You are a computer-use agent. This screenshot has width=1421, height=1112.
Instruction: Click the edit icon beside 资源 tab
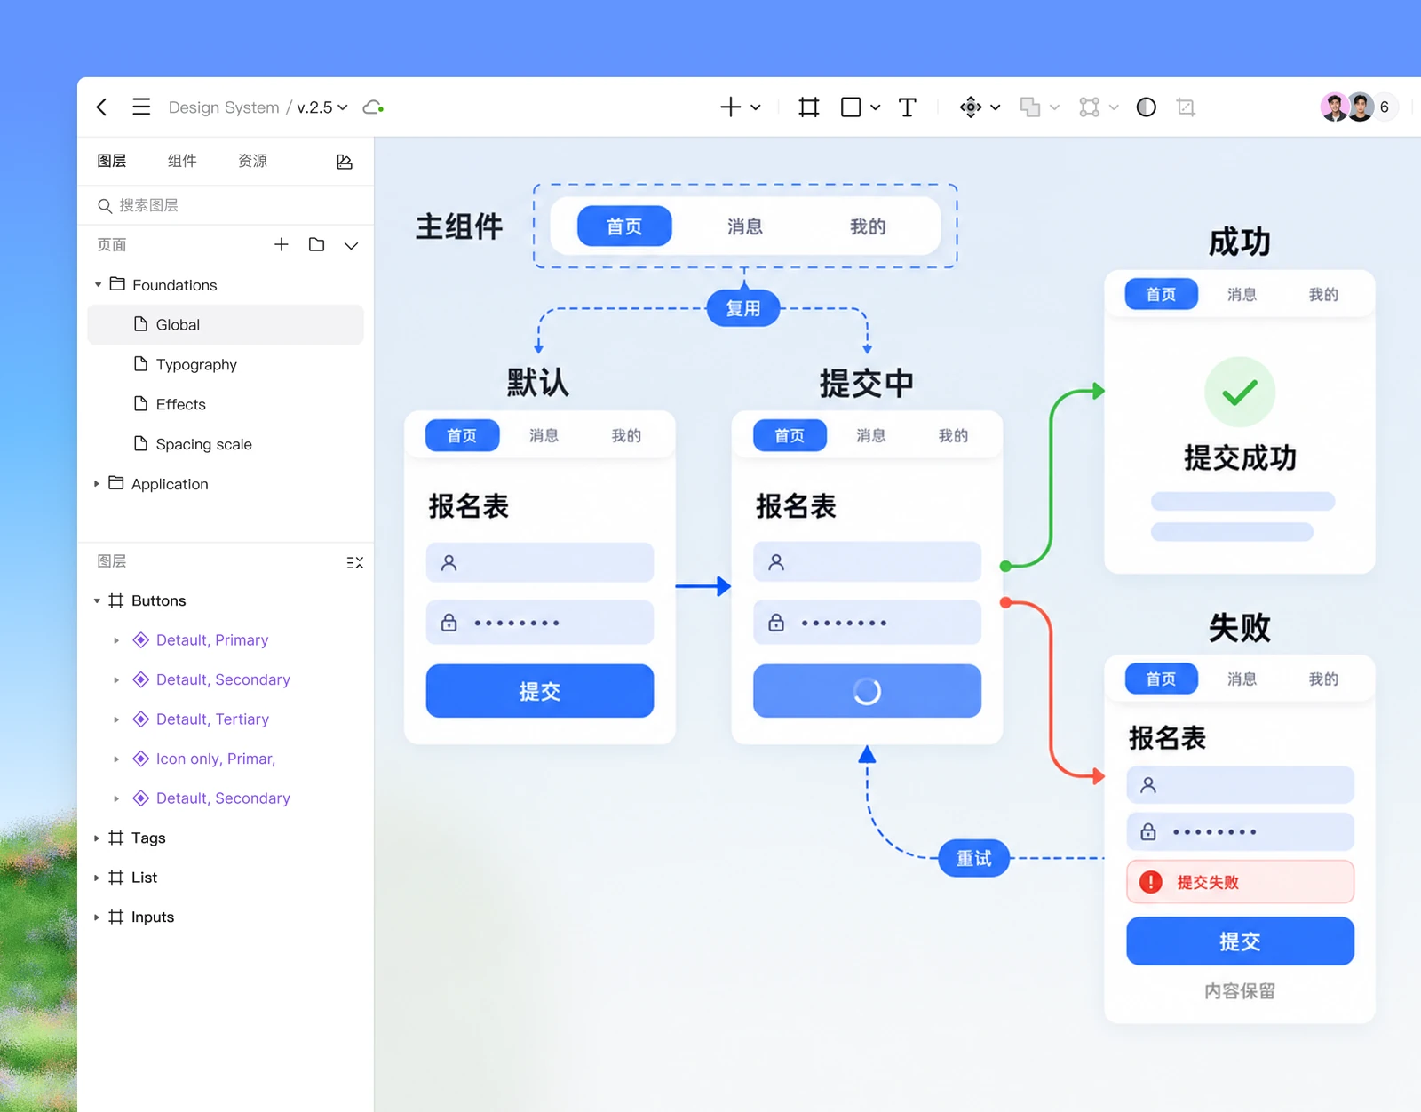tap(345, 162)
